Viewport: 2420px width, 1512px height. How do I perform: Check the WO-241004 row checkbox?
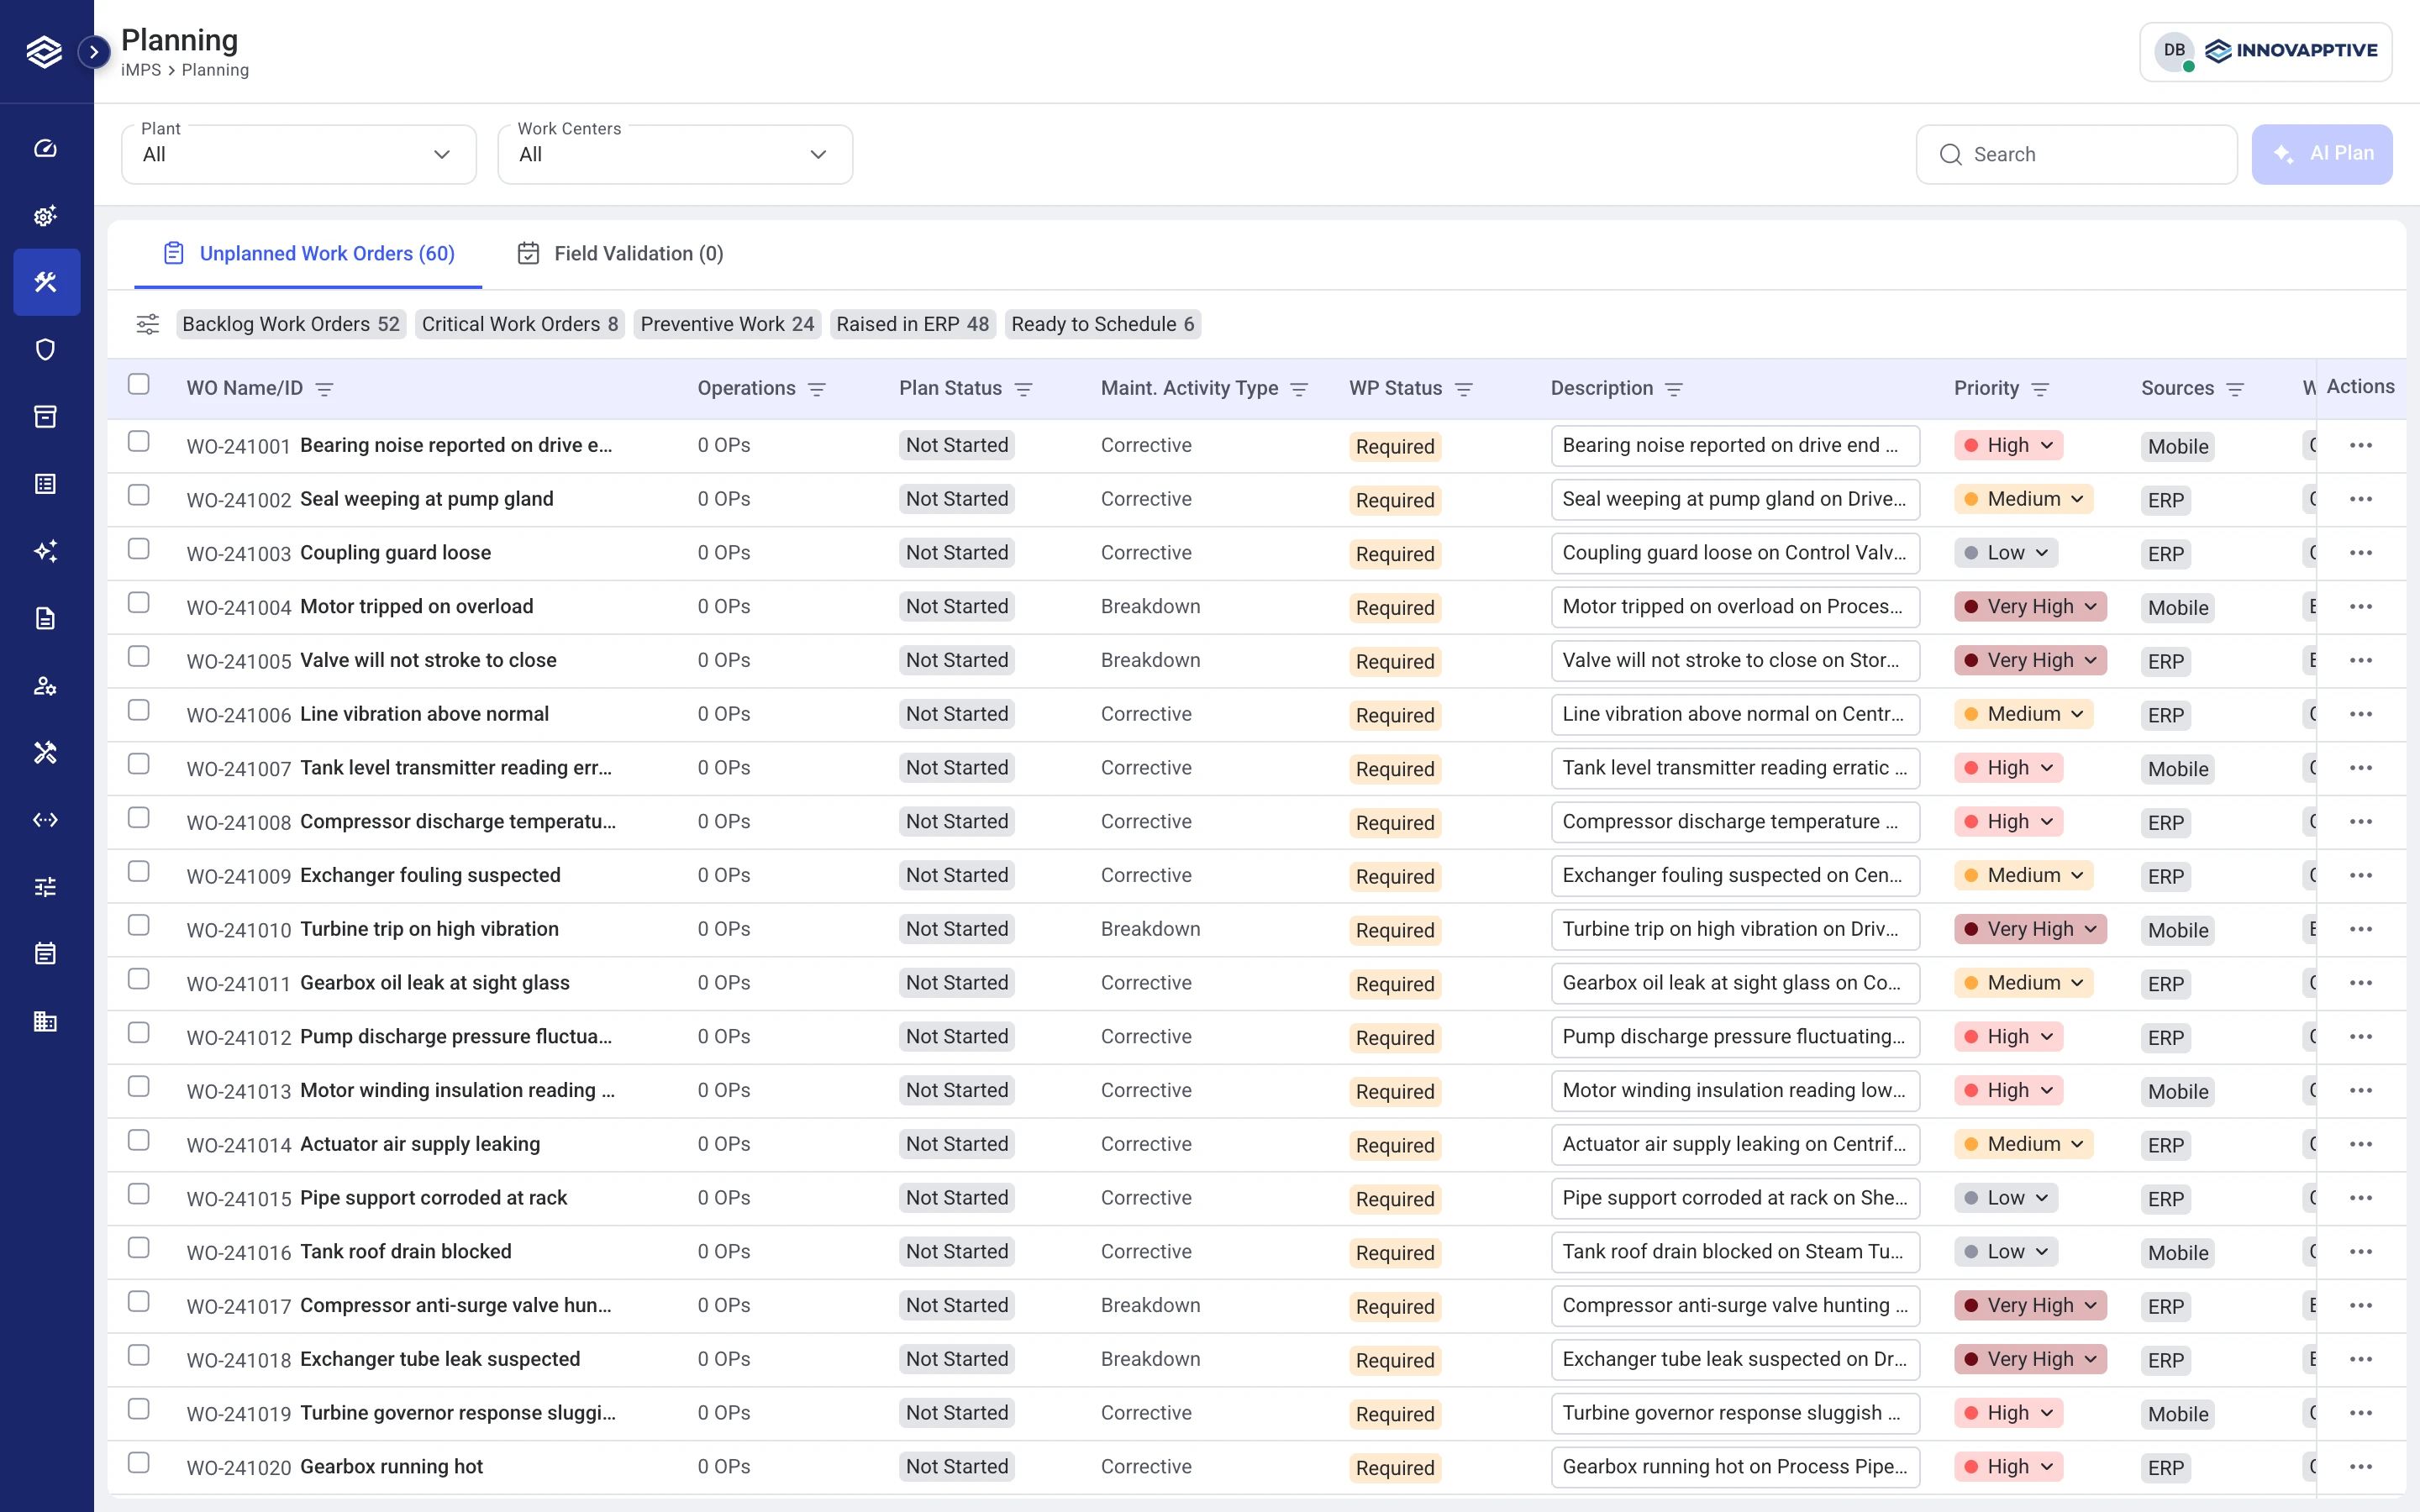[139, 602]
